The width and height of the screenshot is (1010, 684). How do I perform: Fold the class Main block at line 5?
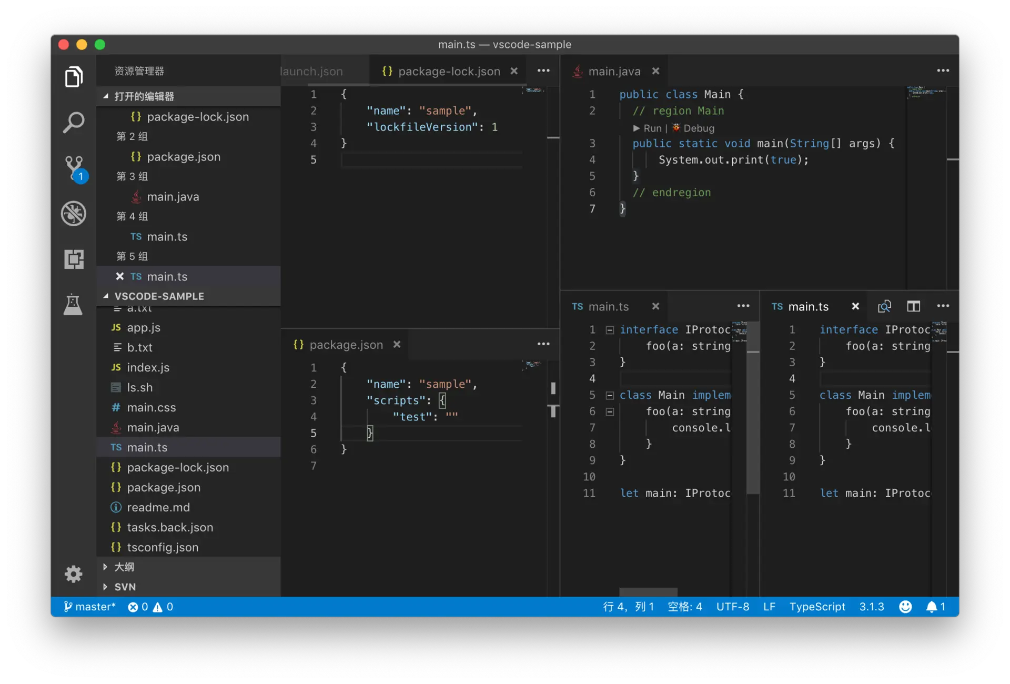pos(610,395)
